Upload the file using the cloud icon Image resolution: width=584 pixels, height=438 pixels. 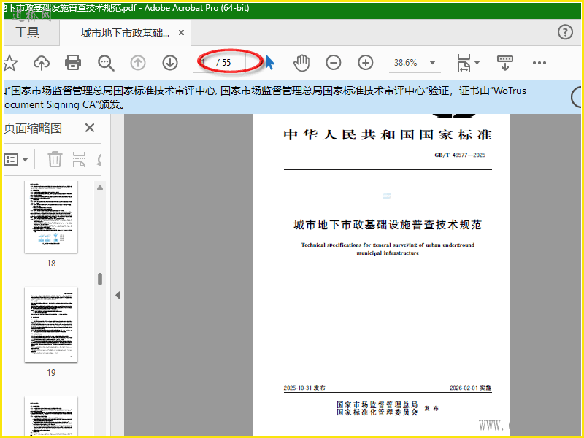point(42,63)
